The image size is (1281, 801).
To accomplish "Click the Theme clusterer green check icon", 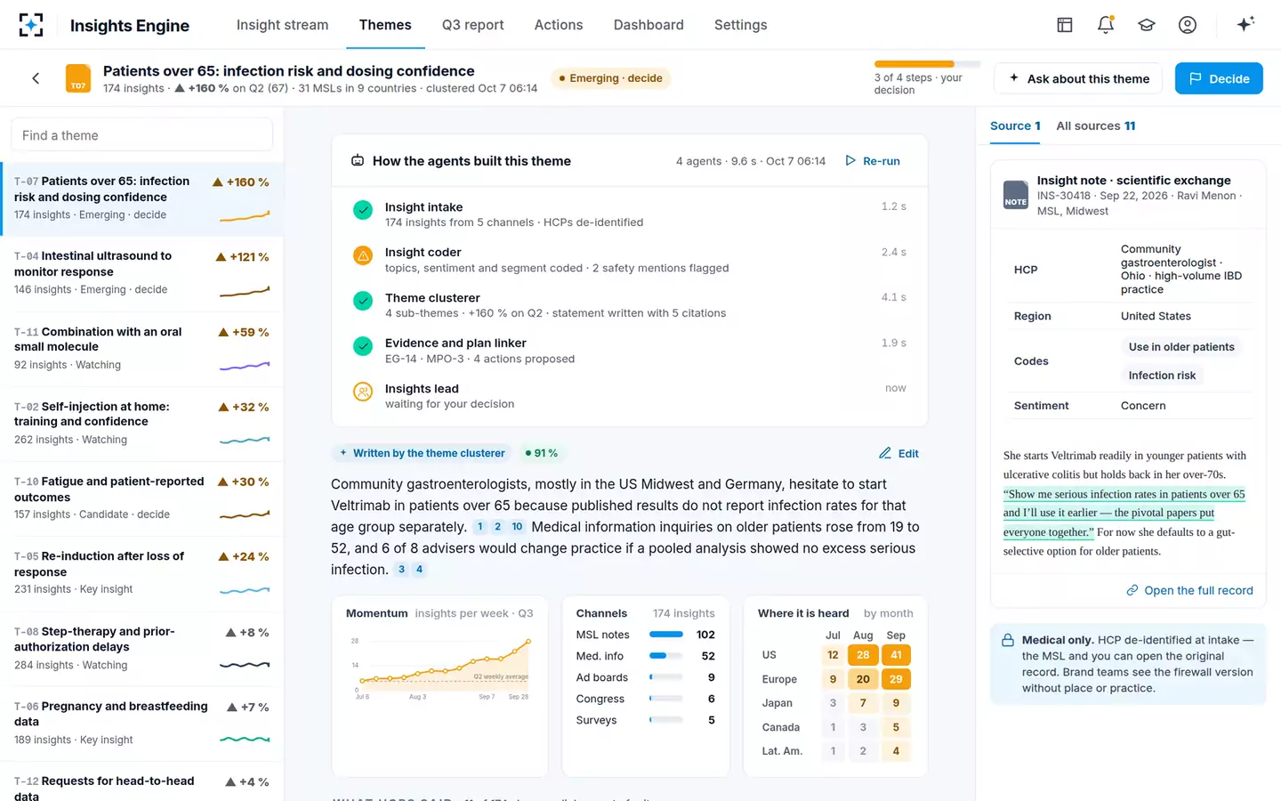I will [x=363, y=301].
